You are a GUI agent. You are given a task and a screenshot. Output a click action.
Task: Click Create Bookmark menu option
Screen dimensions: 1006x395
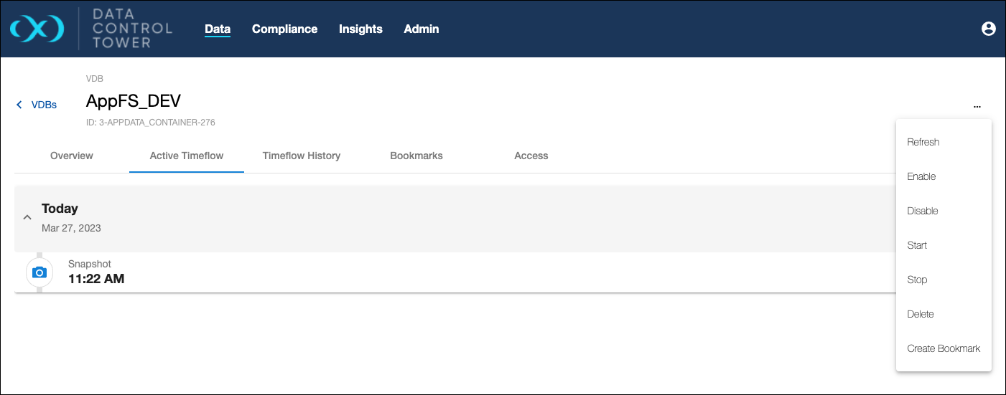coord(944,348)
